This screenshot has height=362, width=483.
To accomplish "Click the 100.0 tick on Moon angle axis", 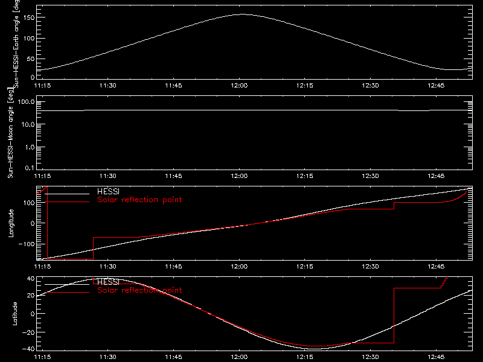I will click(26, 101).
